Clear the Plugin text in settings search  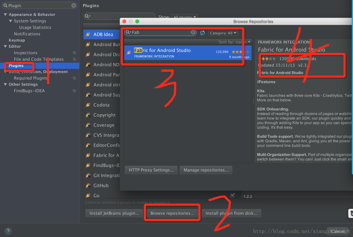click(x=73, y=5)
